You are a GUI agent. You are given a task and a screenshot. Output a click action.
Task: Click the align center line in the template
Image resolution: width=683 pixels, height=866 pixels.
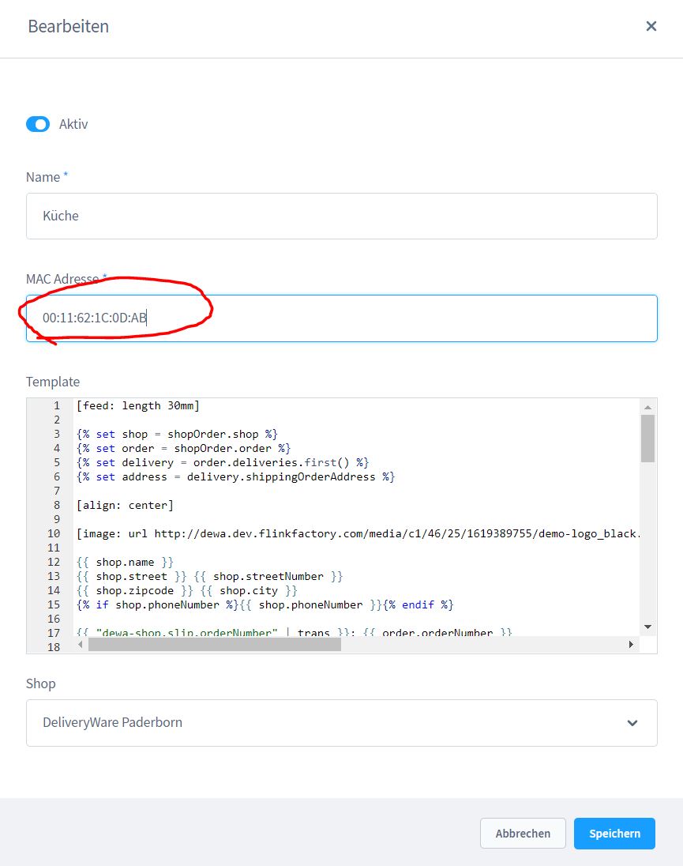tap(125, 505)
